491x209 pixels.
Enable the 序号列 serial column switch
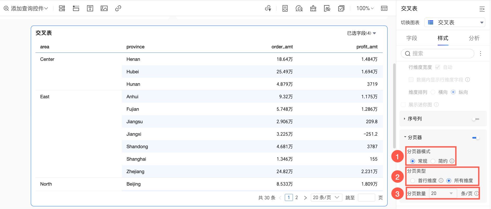click(x=476, y=119)
